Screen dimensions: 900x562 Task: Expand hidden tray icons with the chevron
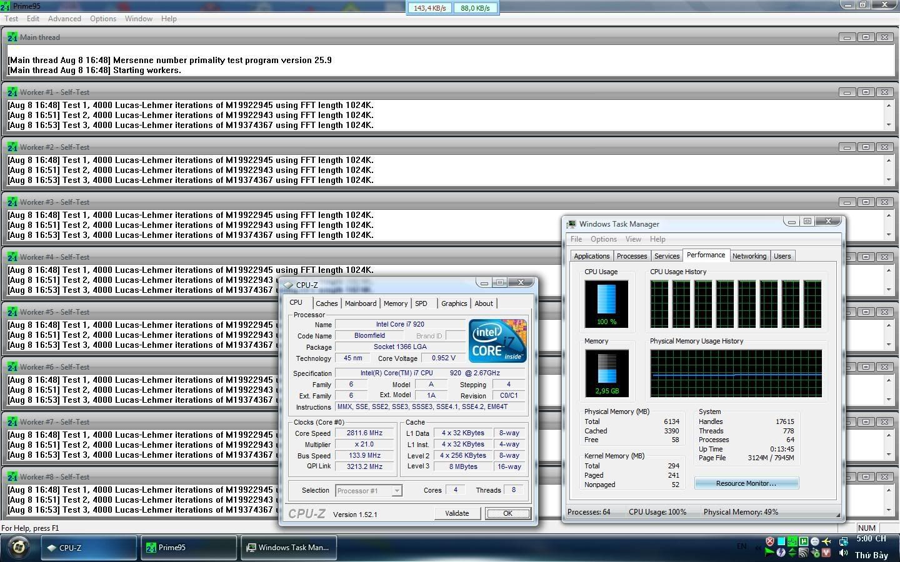tap(758, 548)
